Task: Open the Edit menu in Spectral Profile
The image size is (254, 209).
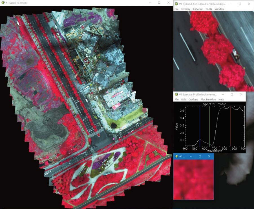Action: click(x=184, y=99)
